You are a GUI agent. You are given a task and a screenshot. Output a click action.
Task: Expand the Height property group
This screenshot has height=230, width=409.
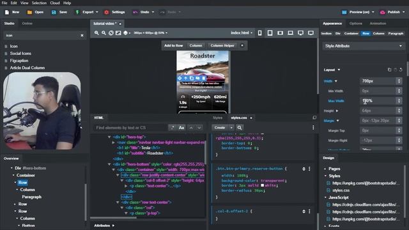tap(337, 111)
